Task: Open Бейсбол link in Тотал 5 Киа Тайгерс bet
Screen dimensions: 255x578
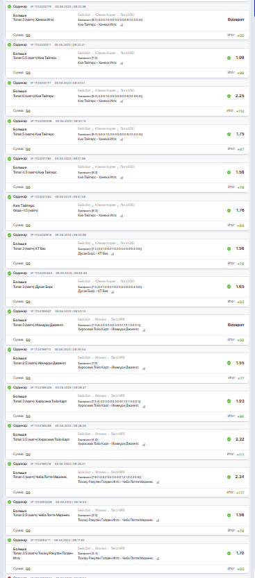Action: click(84, 128)
